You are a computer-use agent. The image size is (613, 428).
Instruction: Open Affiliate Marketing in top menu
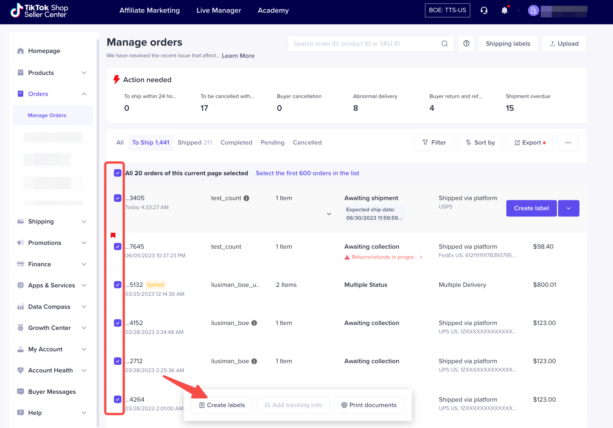(x=149, y=10)
